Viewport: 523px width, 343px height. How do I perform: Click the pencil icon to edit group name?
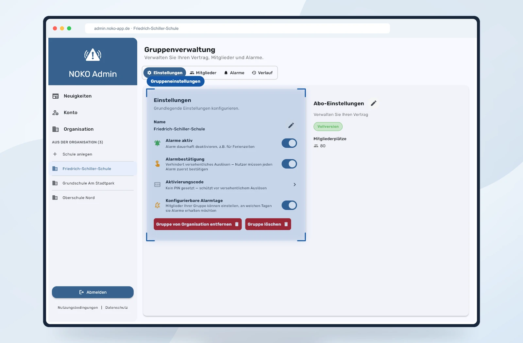[291, 125]
